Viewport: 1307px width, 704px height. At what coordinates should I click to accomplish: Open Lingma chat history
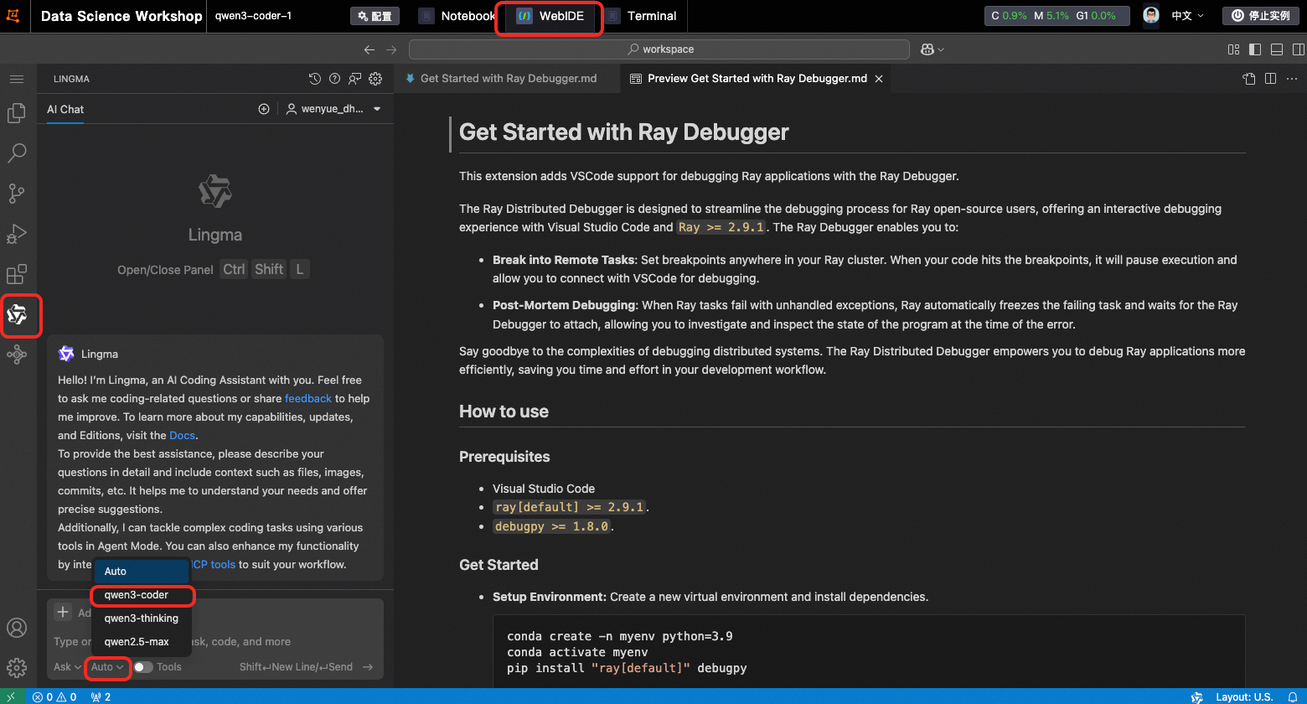(x=315, y=79)
